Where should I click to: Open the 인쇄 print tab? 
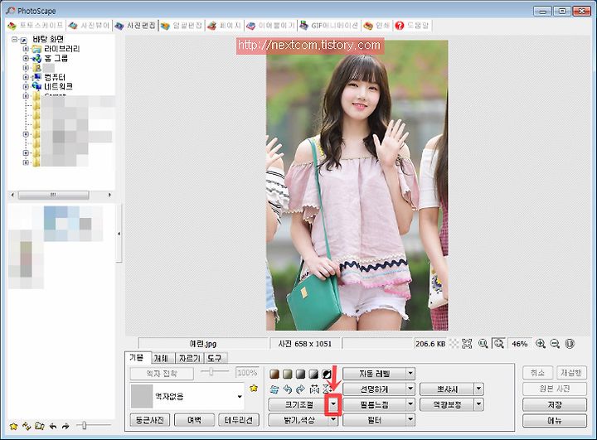376,26
